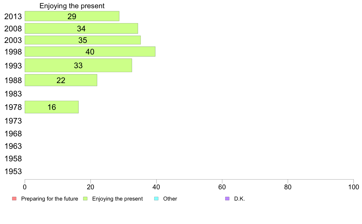Click the purple D.K. legend swatch
This screenshot has width=362, height=224.
[x=227, y=199]
